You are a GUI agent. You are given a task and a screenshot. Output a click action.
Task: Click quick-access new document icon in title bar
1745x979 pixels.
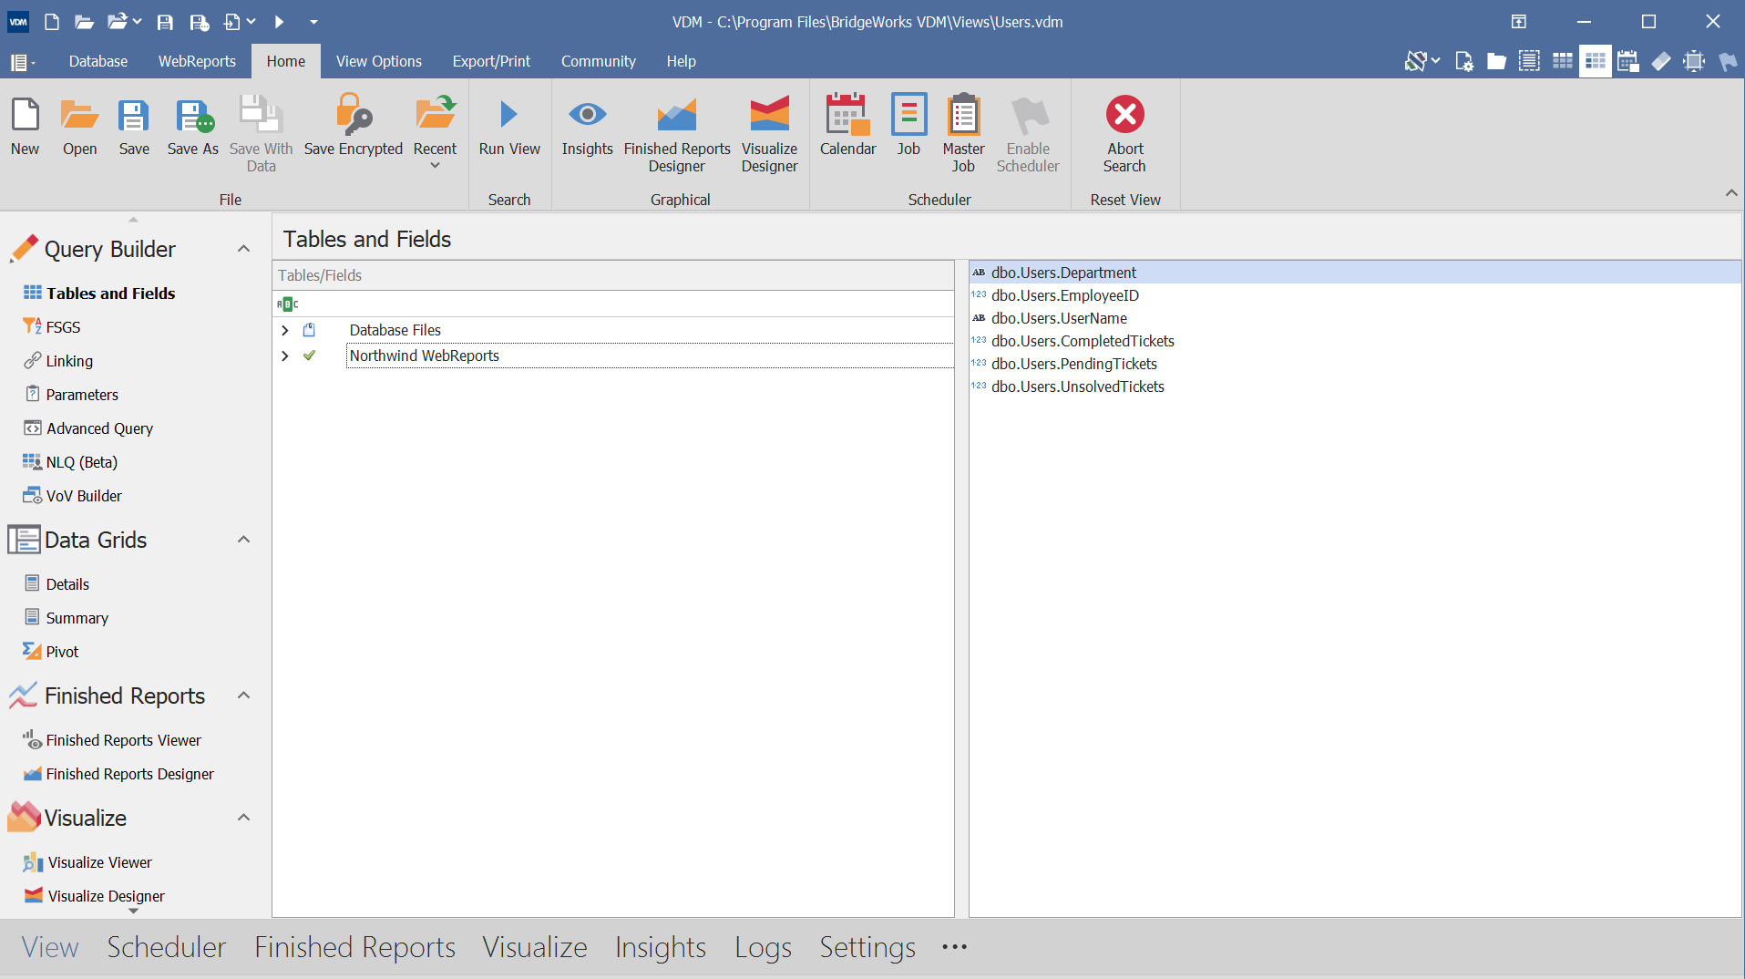click(x=52, y=22)
